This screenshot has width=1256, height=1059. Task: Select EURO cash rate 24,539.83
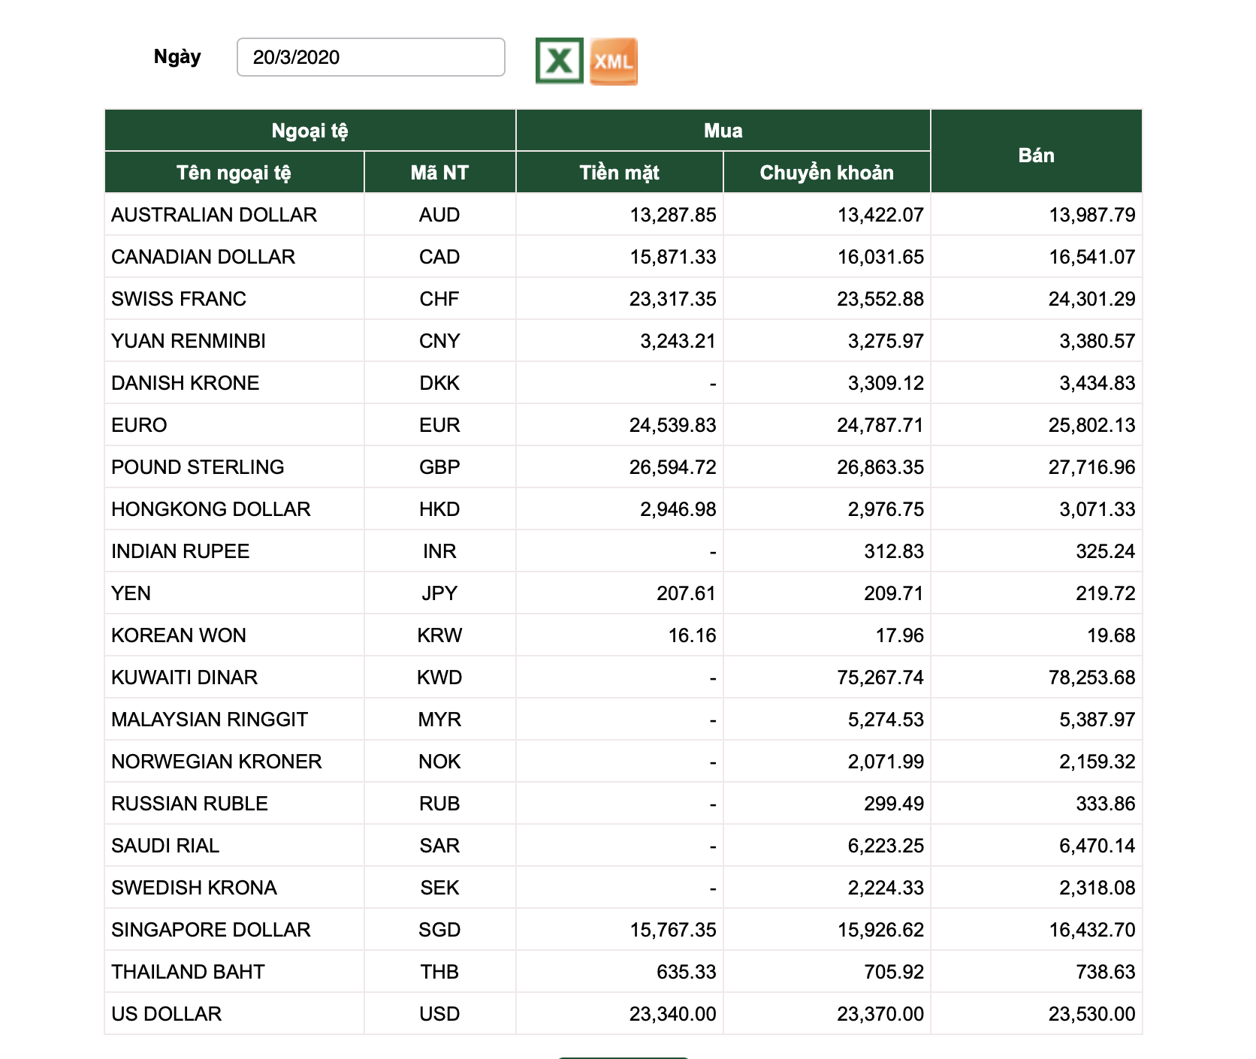pos(672,425)
